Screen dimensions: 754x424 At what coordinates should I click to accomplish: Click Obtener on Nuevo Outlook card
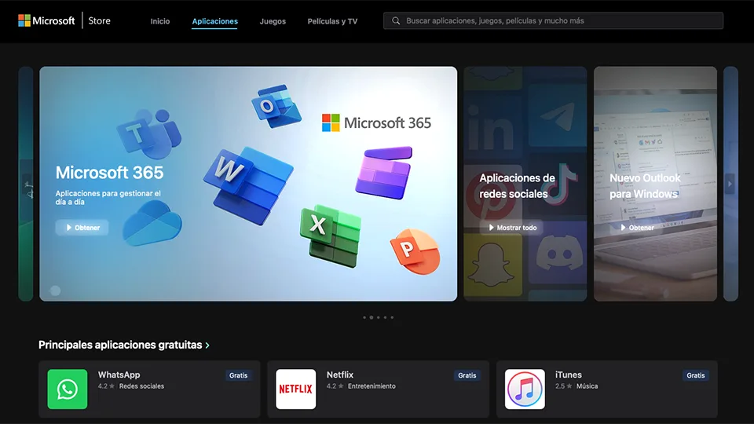click(637, 228)
